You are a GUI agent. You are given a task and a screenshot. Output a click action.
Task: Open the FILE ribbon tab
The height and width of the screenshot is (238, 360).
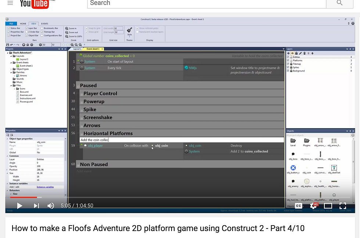coord(11,23)
